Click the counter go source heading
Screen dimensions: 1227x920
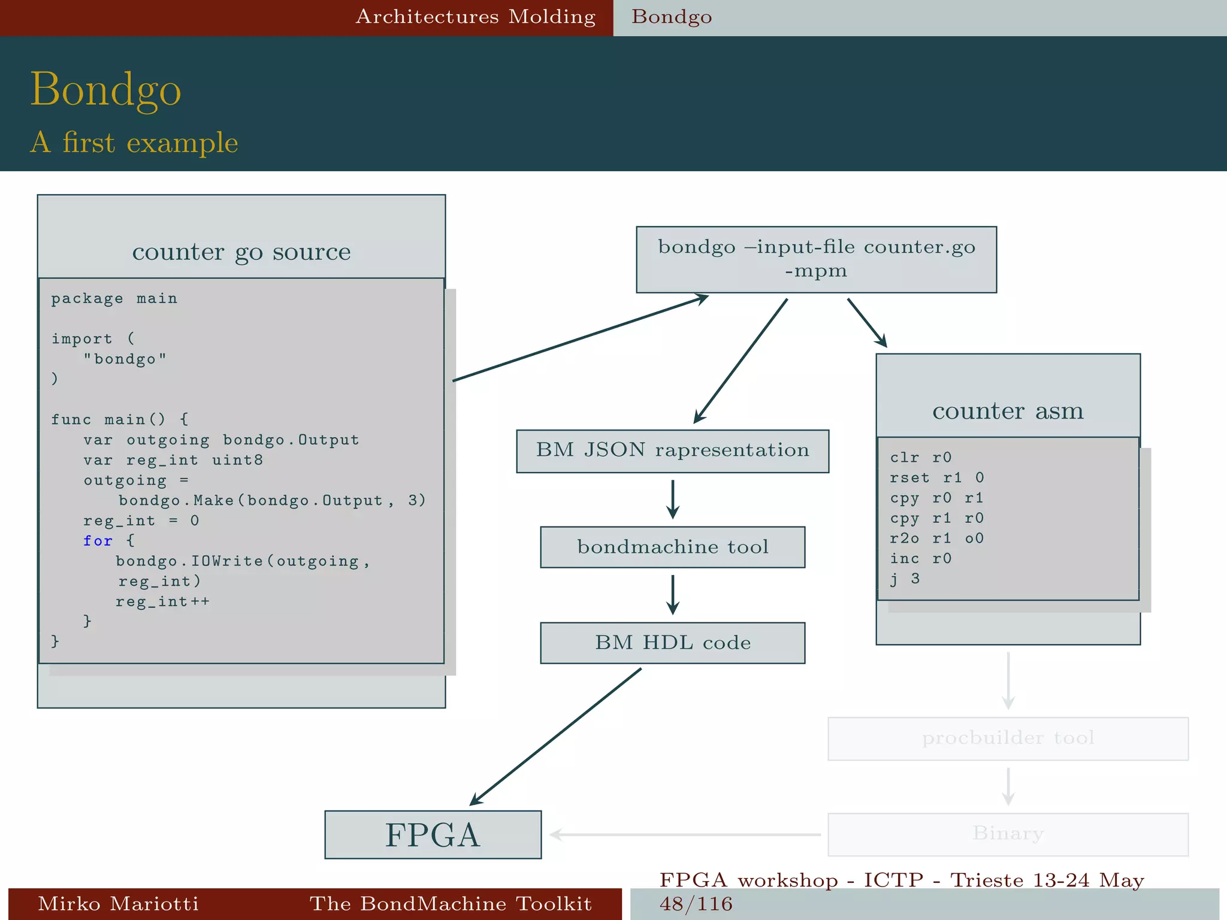(x=241, y=252)
